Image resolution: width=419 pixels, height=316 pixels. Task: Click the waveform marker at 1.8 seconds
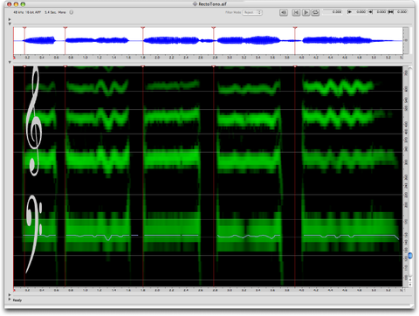point(143,28)
